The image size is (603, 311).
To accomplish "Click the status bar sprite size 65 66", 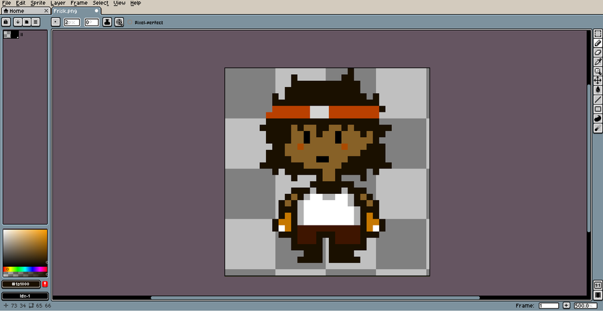I will [40, 306].
